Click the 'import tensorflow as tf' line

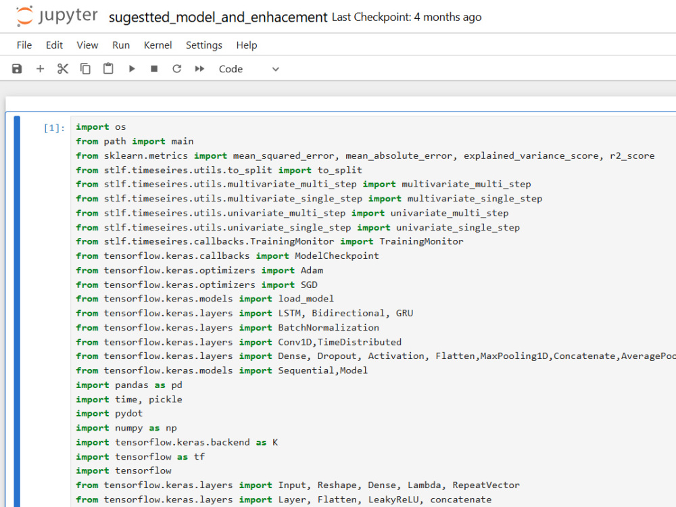[140, 456]
